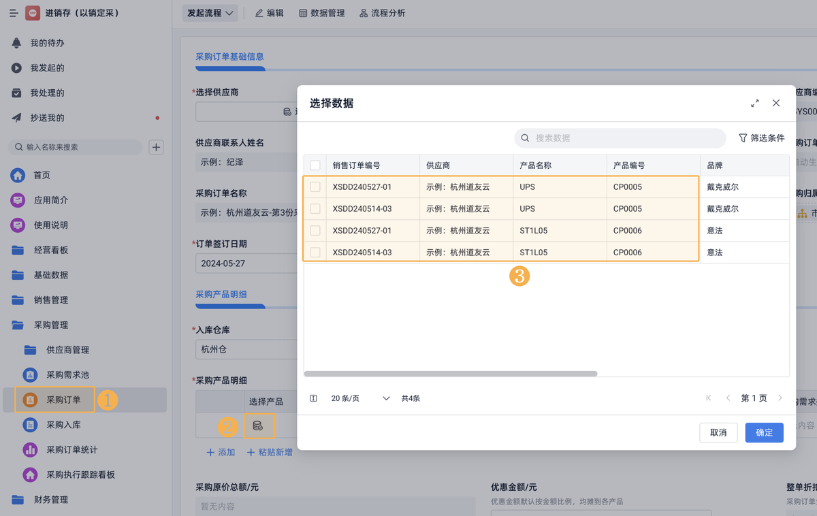Select the checkbox for XSDD240514-03 ST1L05 row

[x=315, y=253]
